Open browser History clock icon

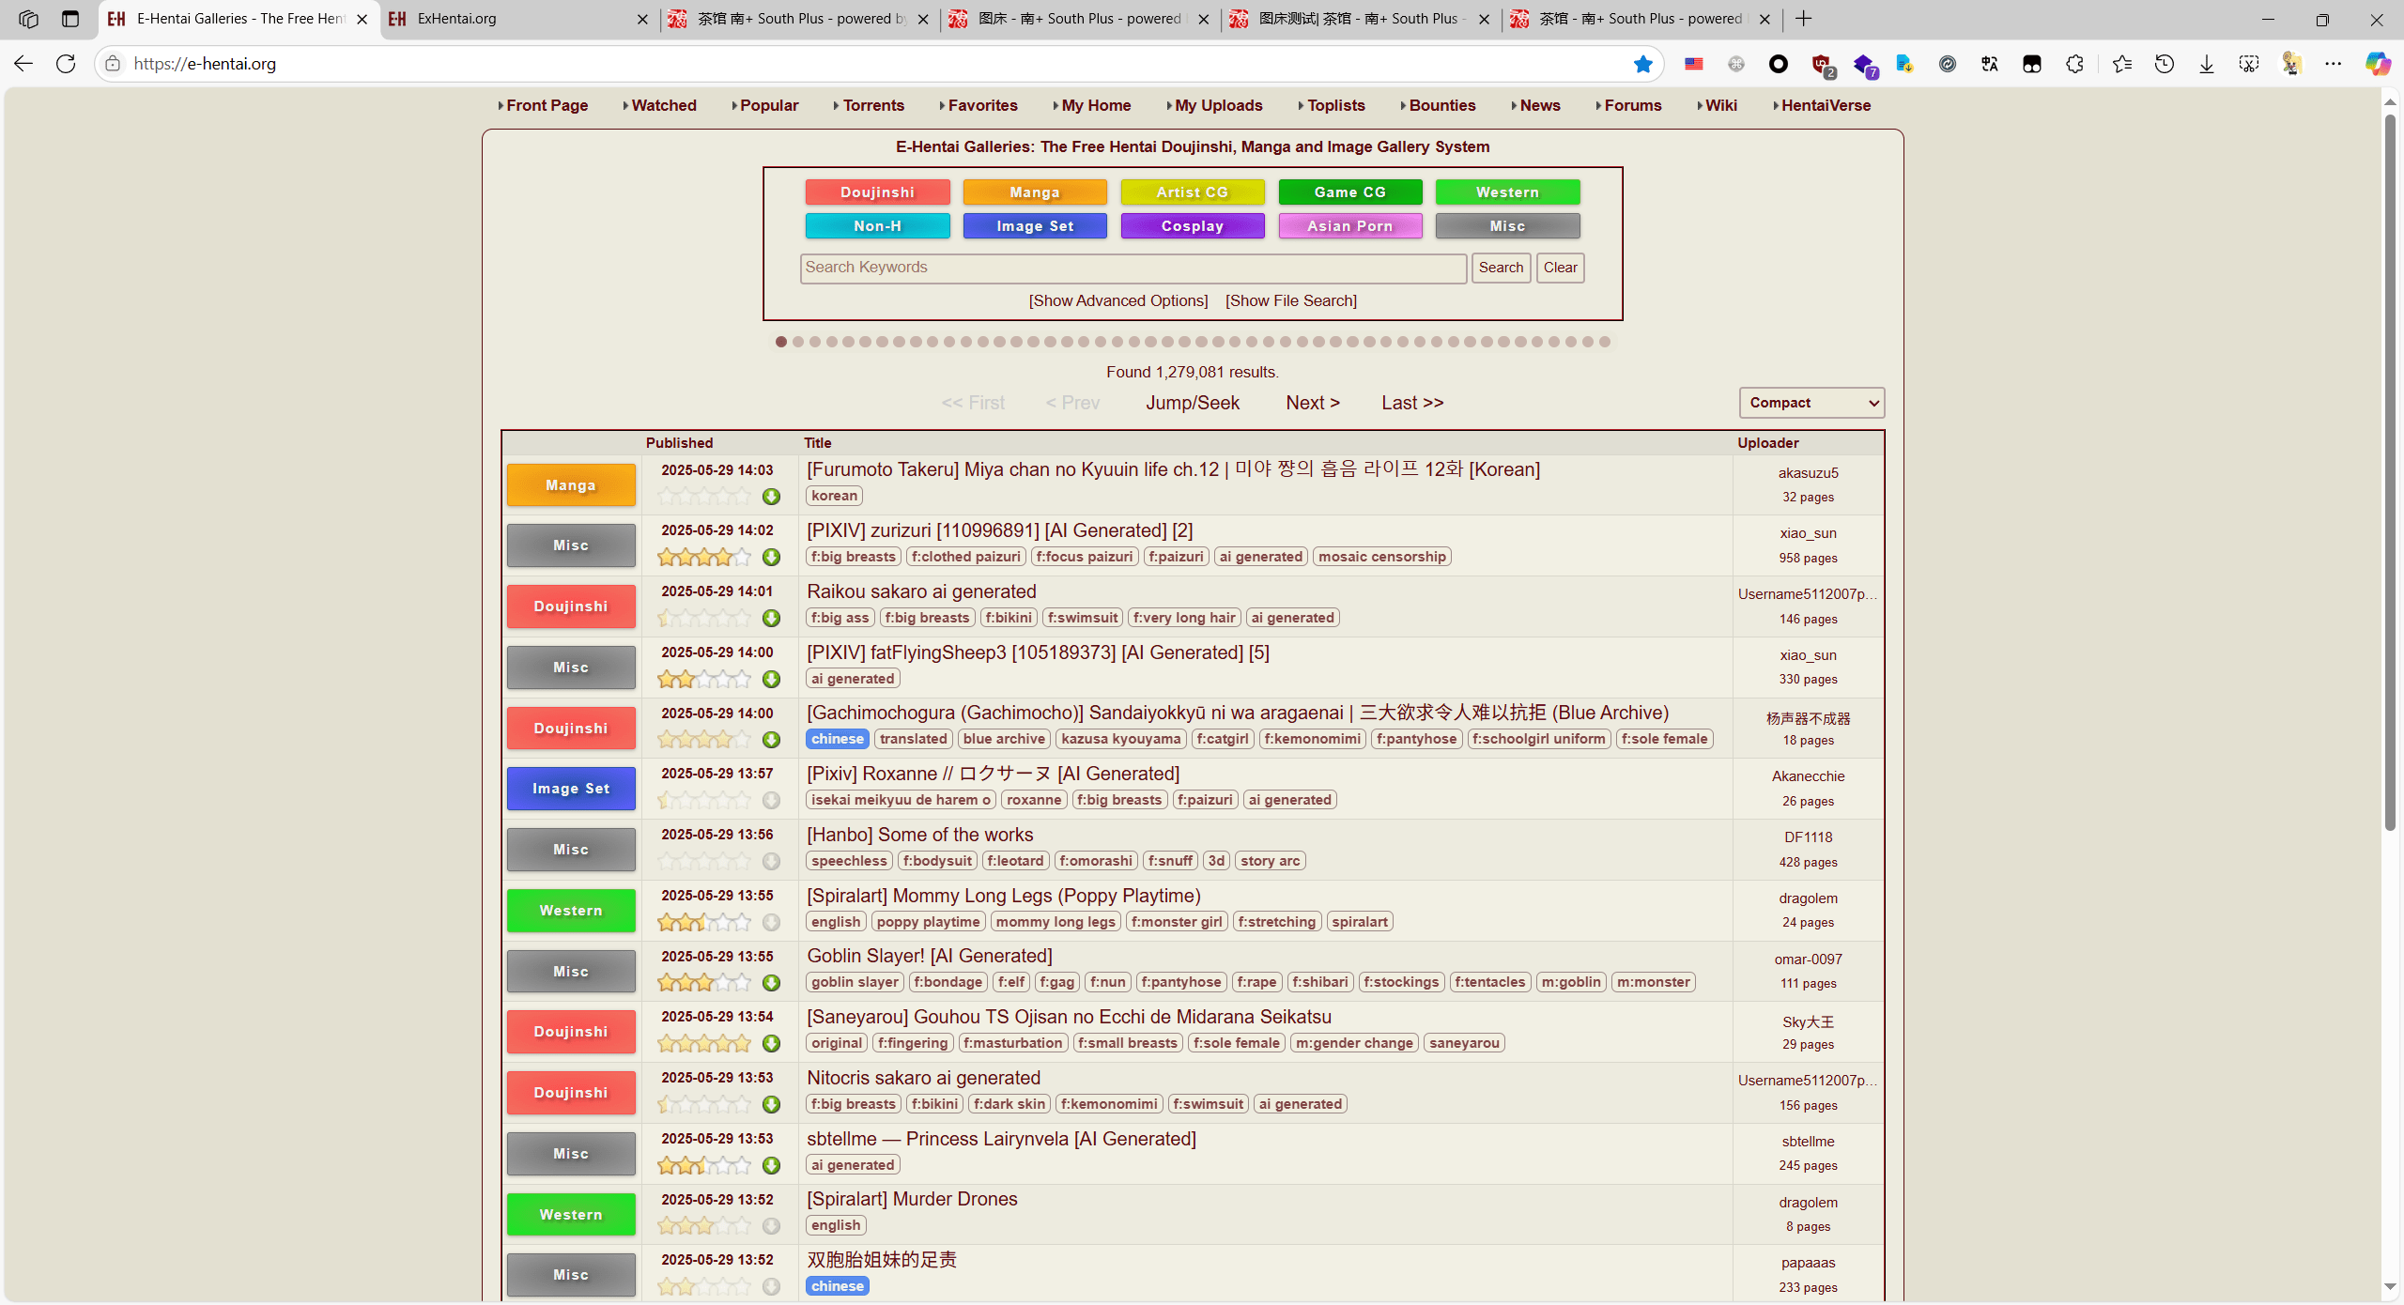tap(2164, 64)
